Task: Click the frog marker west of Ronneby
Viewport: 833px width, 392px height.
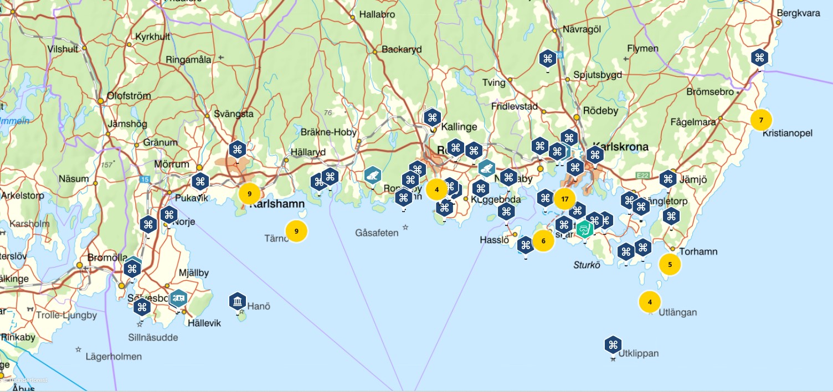Action: [x=373, y=176]
